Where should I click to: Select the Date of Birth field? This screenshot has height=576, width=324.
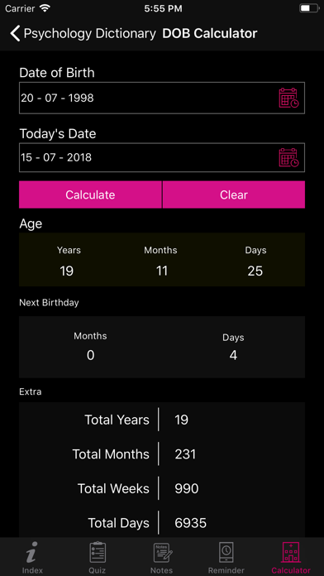coord(162,98)
